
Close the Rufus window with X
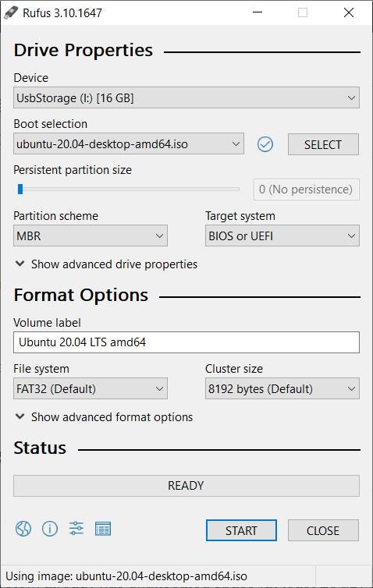click(x=349, y=12)
